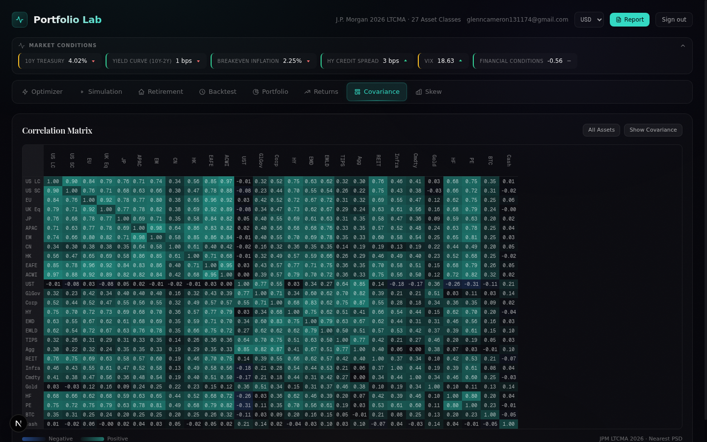Screen dimensions: 707x442
Task: Click the Positive legend gradient swatch
Action: tap(92, 439)
